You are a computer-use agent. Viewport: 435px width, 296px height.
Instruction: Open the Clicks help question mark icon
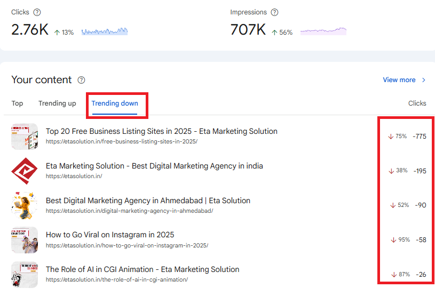click(37, 12)
